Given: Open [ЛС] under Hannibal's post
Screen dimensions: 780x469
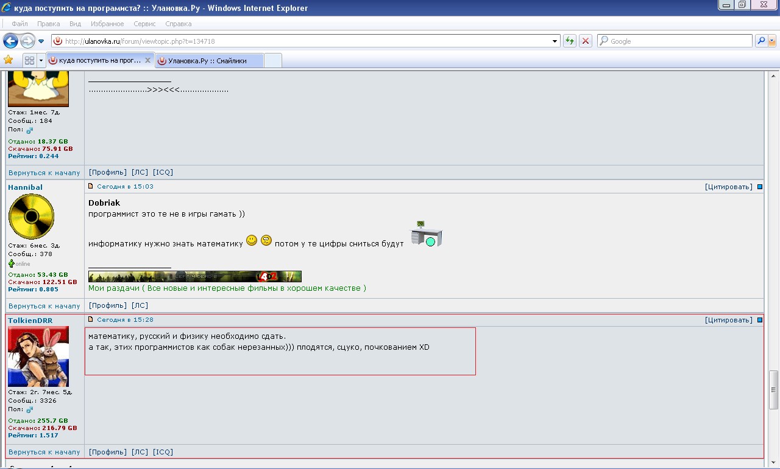Looking at the screenshot, I should 140,305.
